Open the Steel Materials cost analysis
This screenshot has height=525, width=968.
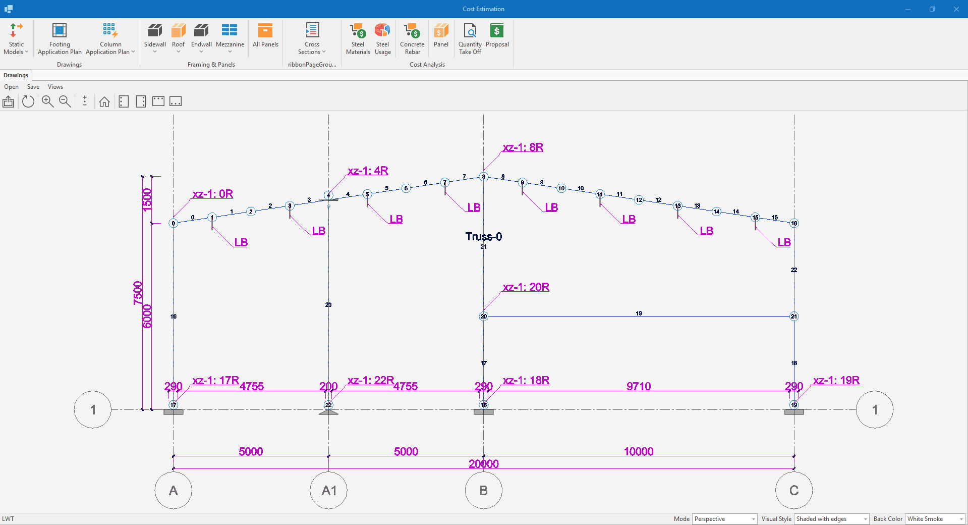click(x=358, y=39)
